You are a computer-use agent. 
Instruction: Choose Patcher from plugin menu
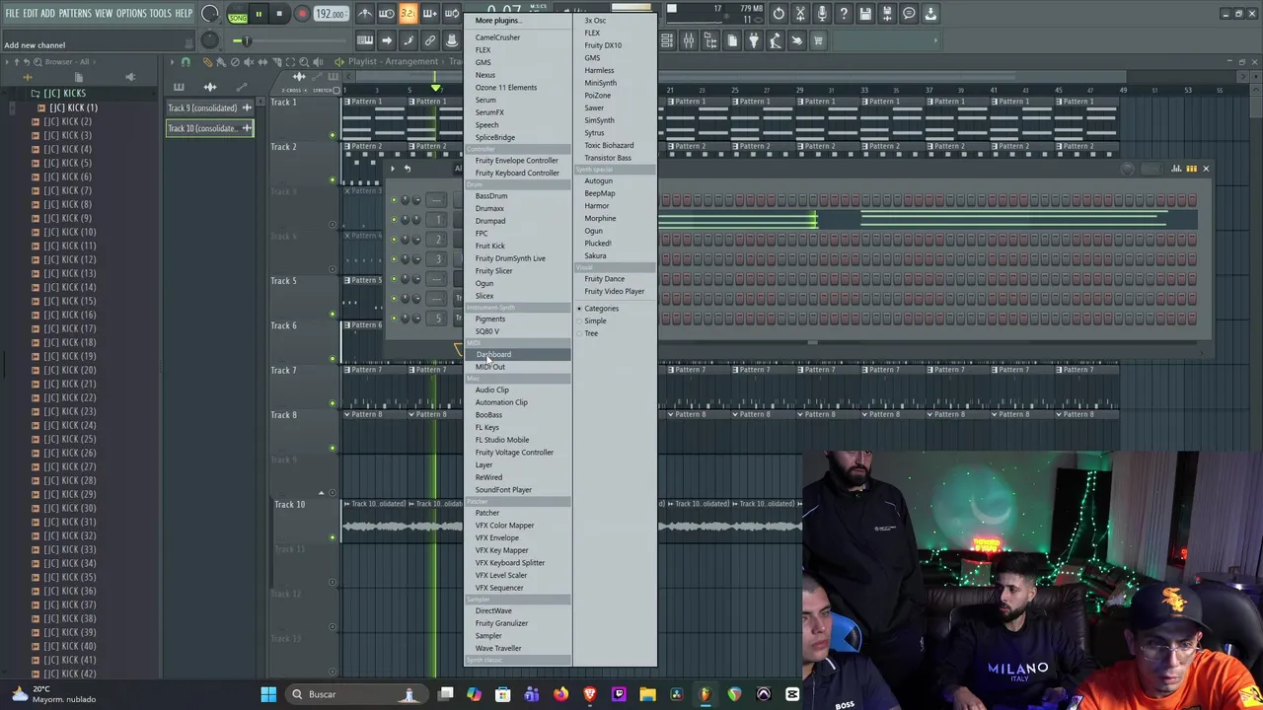pyautogui.click(x=487, y=513)
